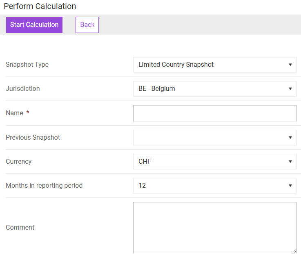301x259 pixels.
Task: Click the Start Calculation button
Action: click(x=34, y=25)
